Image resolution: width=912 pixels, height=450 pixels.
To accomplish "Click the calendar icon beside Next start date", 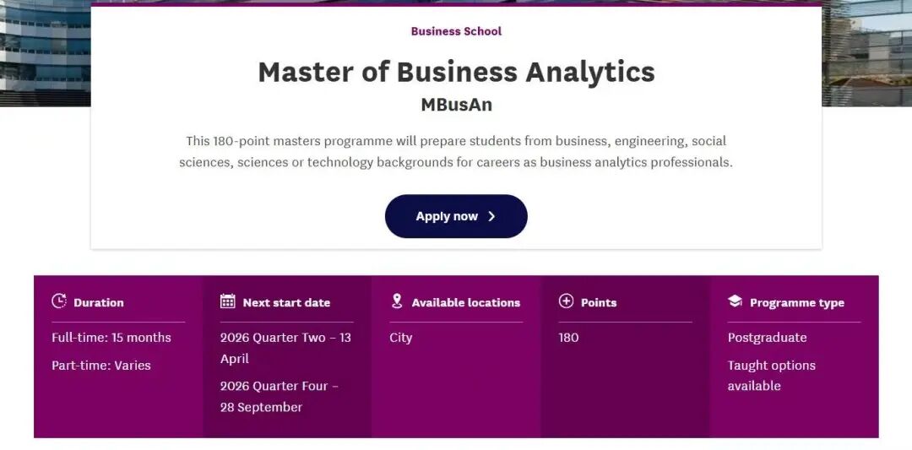I will point(227,301).
